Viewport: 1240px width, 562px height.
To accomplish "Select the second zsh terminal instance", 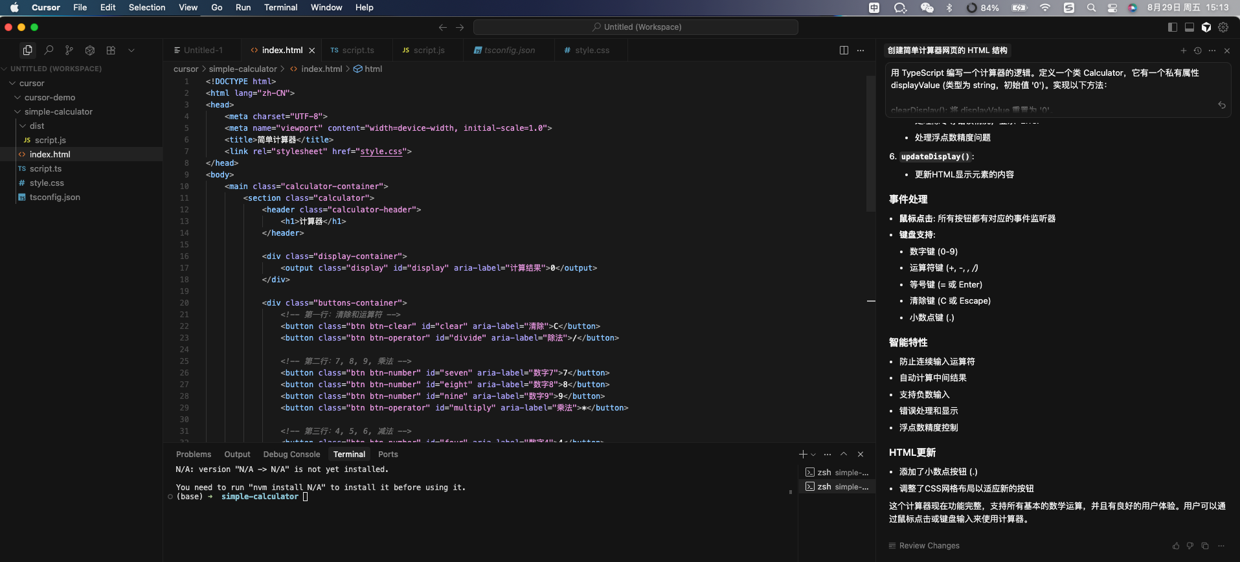I will [837, 486].
